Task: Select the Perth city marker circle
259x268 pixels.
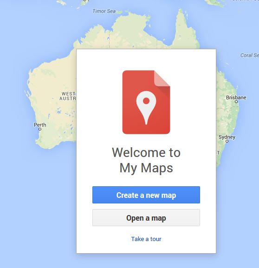Action: [x=40, y=129]
